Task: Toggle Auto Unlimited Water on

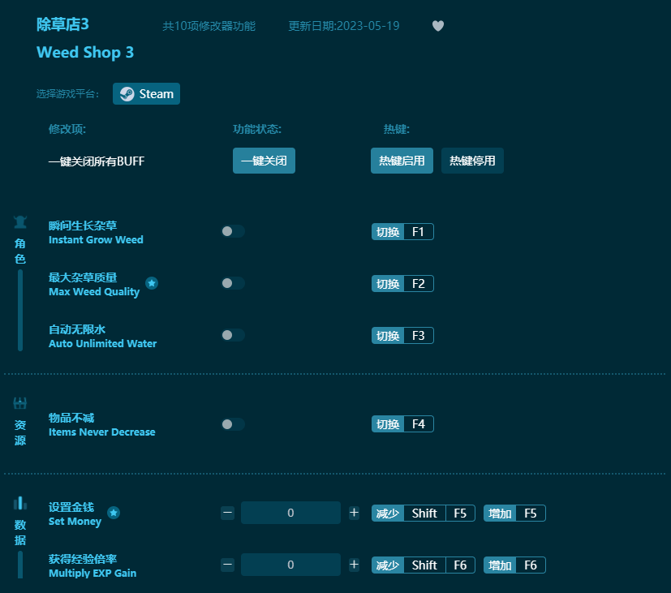Action: [233, 335]
